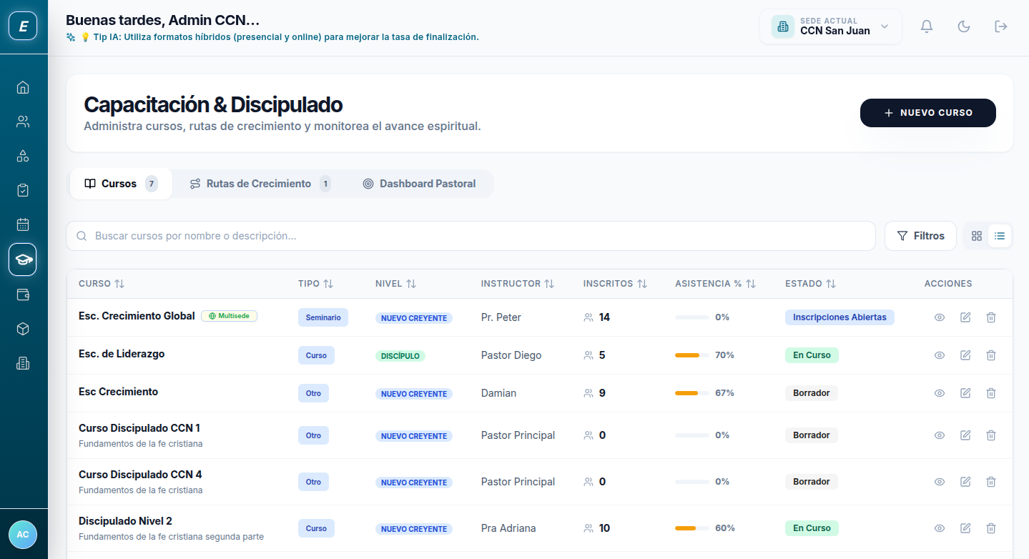Screen dimensions: 1029x559
Task: Open the Home section in the sidebar
Action: 23,86
